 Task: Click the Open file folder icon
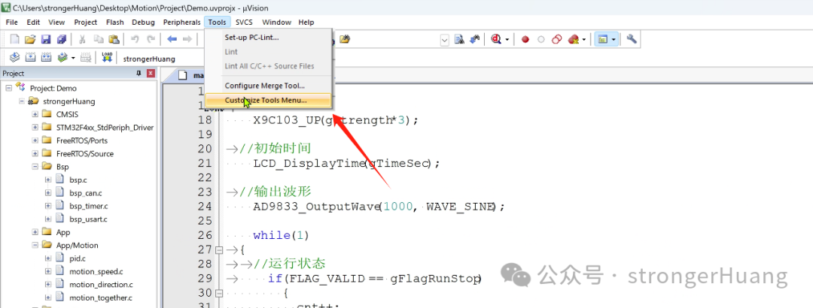coord(30,39)
